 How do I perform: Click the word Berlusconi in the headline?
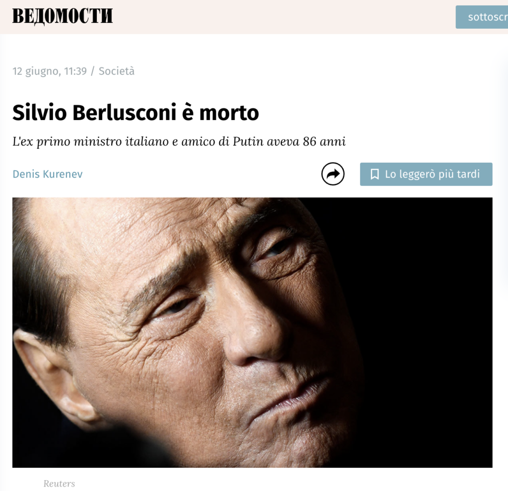point(124,113)
